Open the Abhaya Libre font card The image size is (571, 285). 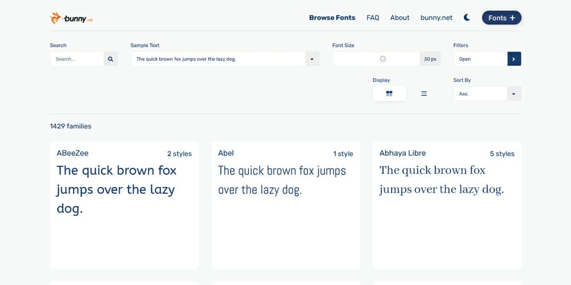(447, 205)
